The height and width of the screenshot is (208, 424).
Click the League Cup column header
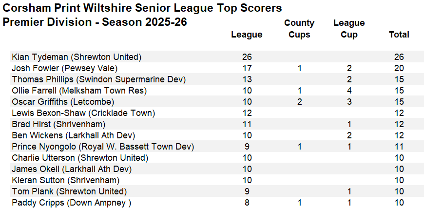click(x=349, y=29)
